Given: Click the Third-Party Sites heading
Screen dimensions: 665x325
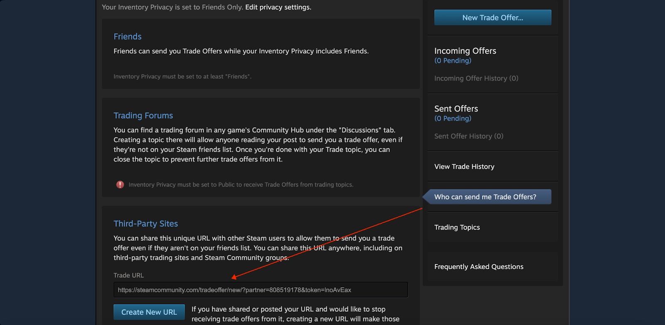Looking at the screenshot, I should 145,224.
